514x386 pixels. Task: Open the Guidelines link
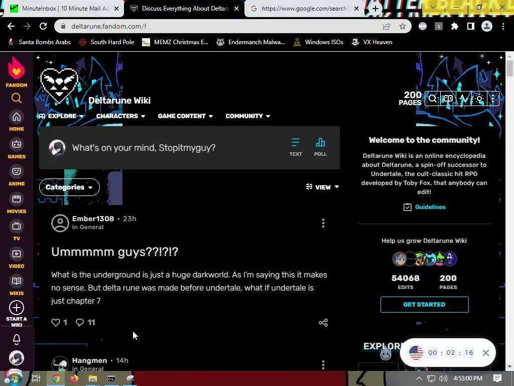[x=430, y=207]
